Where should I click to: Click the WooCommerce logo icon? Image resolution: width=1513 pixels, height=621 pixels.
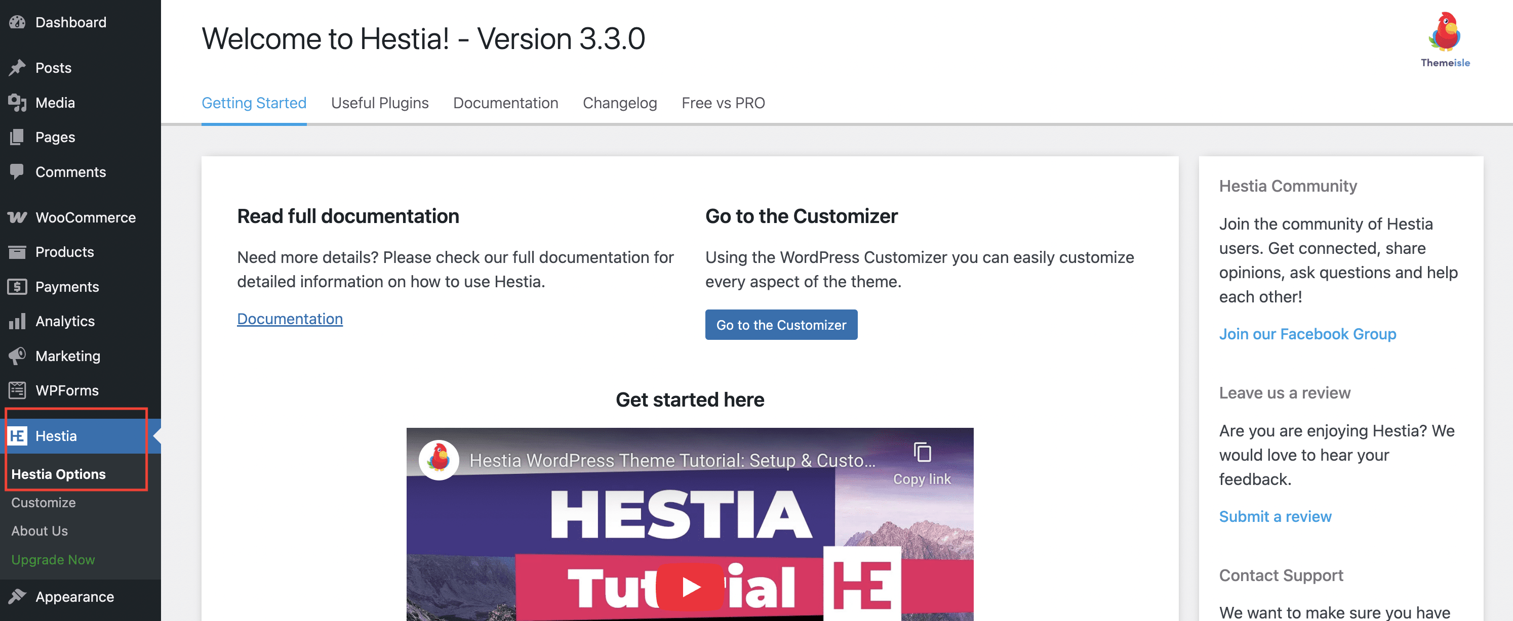17,217
